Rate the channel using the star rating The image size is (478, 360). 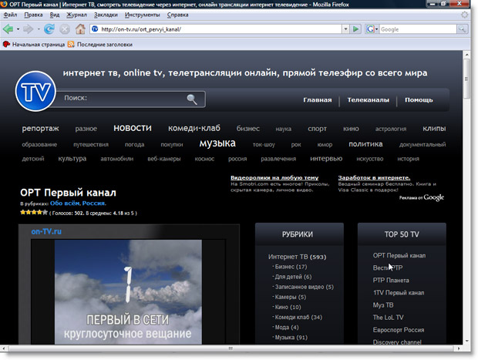[34, 213]
